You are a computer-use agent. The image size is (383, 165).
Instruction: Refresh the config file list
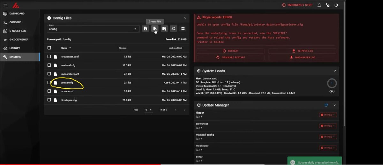pos(173,29)
